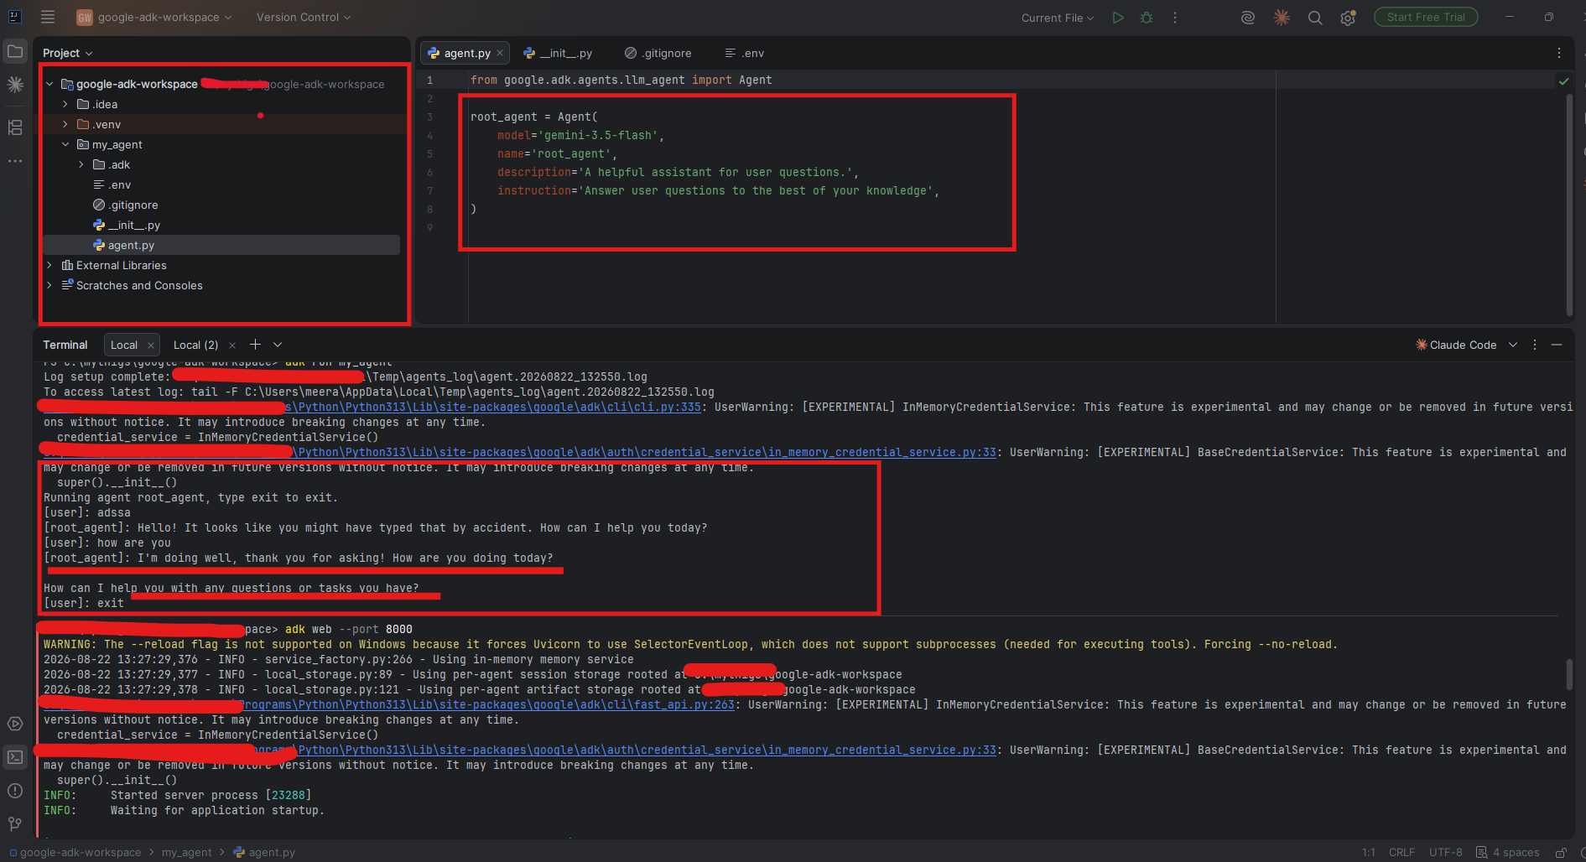Open the Terminal tool window icon
The width and height of the screenshot is (1586, 862).
pyautogui.click(x=15, y=757)
